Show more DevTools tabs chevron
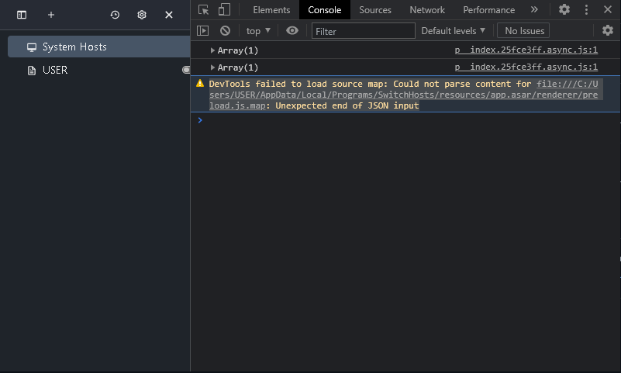 pos(534,9)
